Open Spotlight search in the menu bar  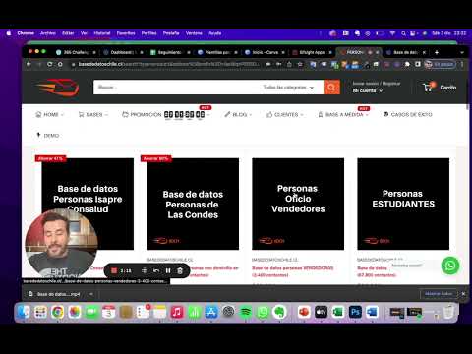[403, 33]
